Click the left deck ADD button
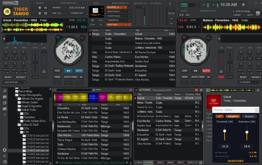 click(57, 71)
